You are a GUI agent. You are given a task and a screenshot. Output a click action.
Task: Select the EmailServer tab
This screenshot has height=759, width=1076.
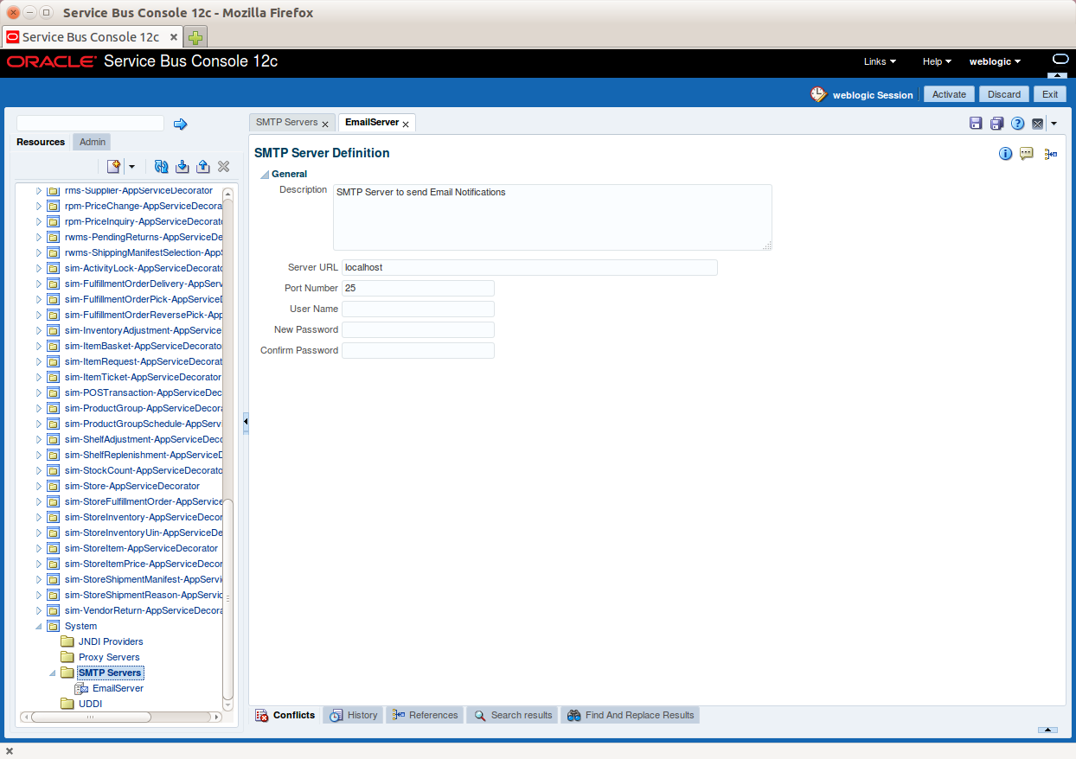click(x=371, y=123)
